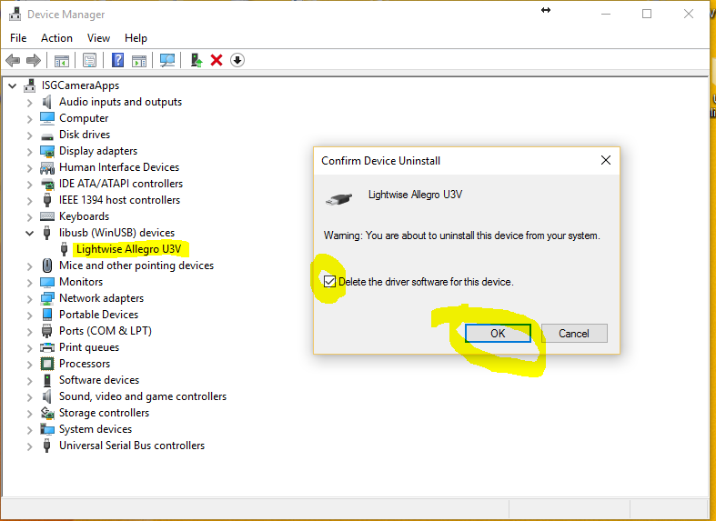716x521 pixels.
Task: Scan for hardware changes toolbar icon
Action: tap(167, 60)
